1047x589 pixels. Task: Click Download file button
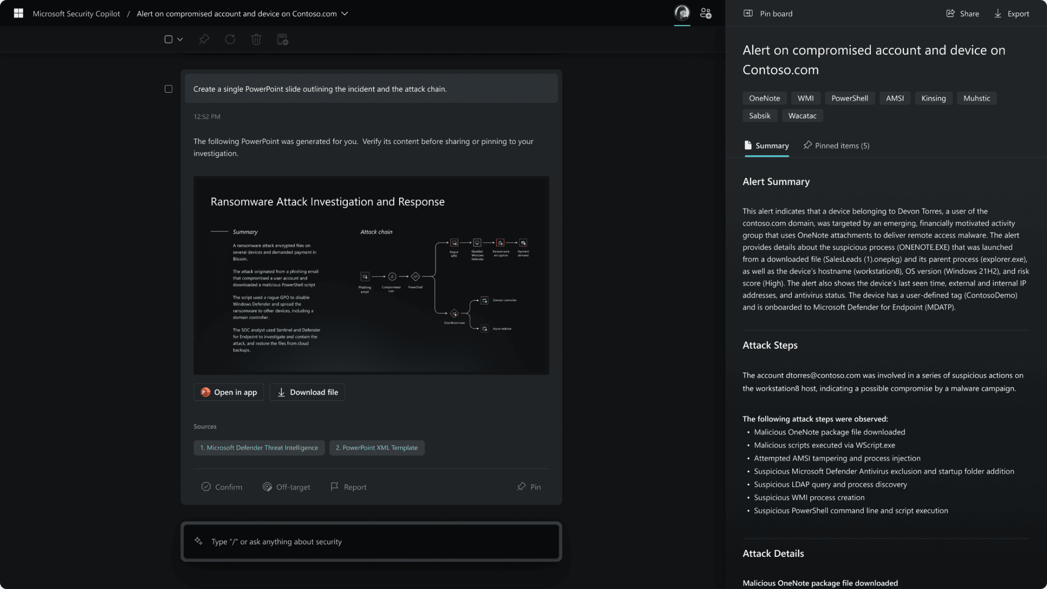[x=307, y=391]
